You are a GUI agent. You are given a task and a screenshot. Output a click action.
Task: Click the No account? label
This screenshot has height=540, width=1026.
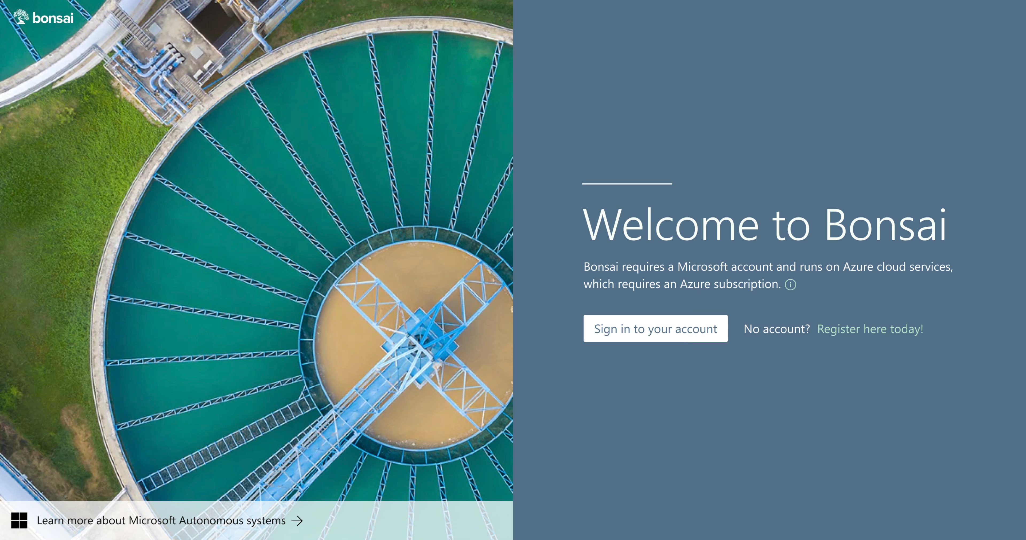(776, 329)
